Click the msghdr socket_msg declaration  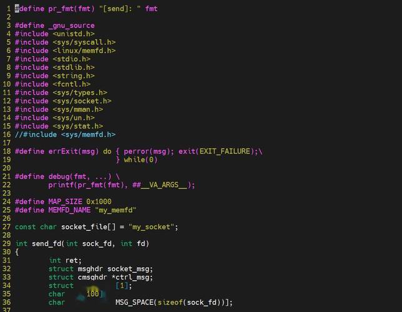[100, 269]
